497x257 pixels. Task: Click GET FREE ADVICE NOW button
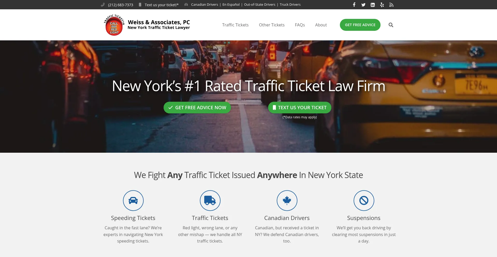tap(197, 107)
